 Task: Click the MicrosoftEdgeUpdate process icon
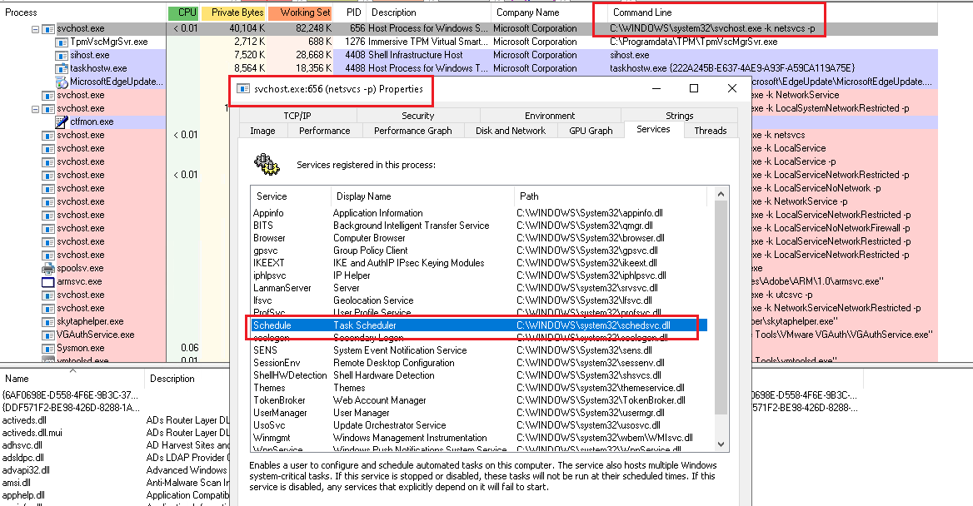point(62,82)
